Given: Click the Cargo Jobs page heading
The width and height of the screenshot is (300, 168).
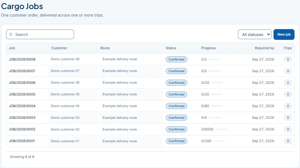Looking at the screenshot, I should (22, 6).
